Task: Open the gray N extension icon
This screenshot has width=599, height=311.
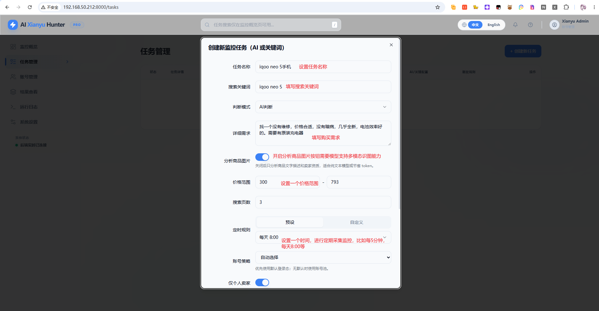Action: click(544, 7)
